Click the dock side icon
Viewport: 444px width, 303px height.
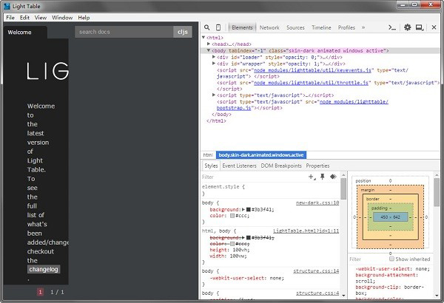click(x=420, y=27)
